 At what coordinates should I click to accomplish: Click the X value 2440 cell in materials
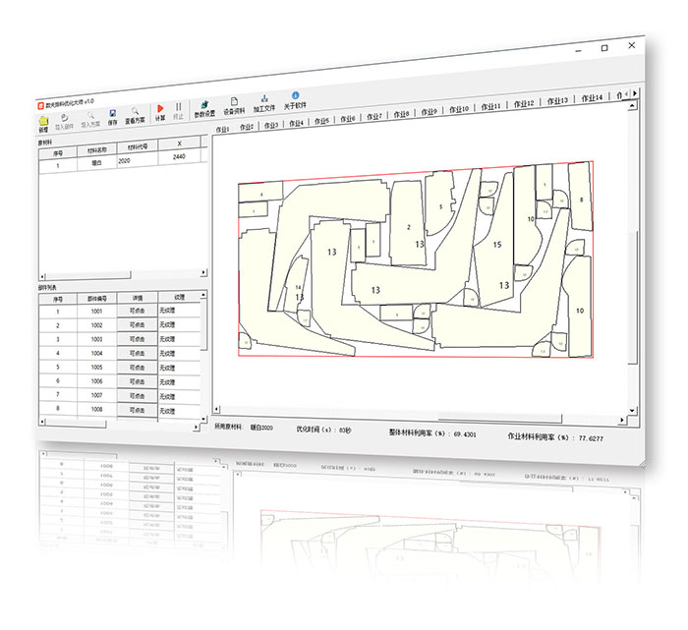(x=178, y=156)
